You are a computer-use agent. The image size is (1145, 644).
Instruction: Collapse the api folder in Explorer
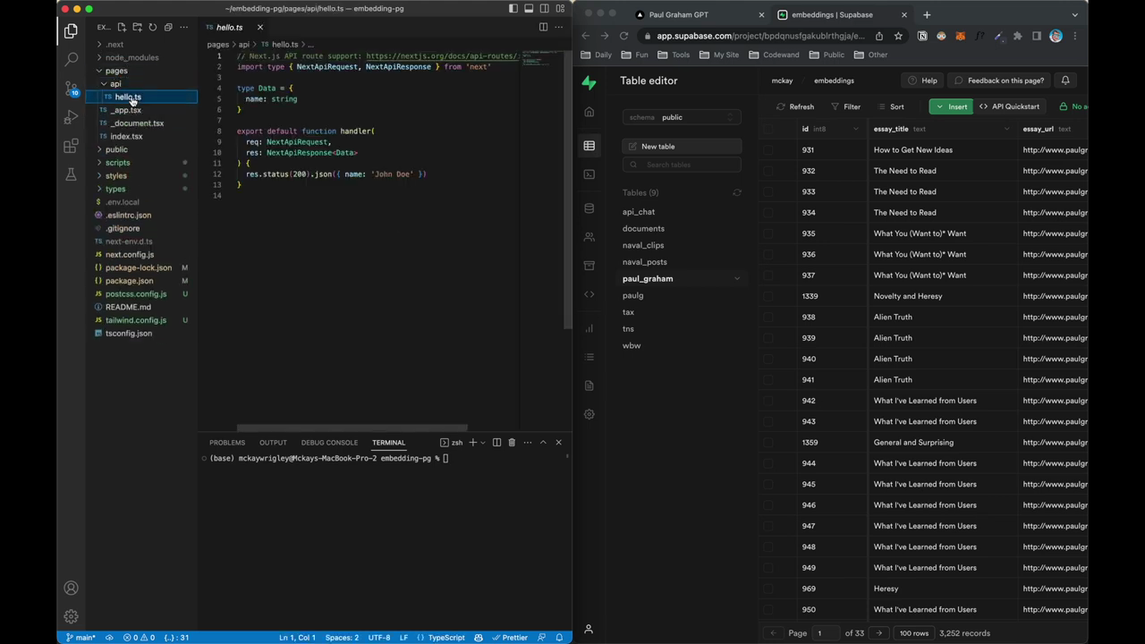pos(104,84)
